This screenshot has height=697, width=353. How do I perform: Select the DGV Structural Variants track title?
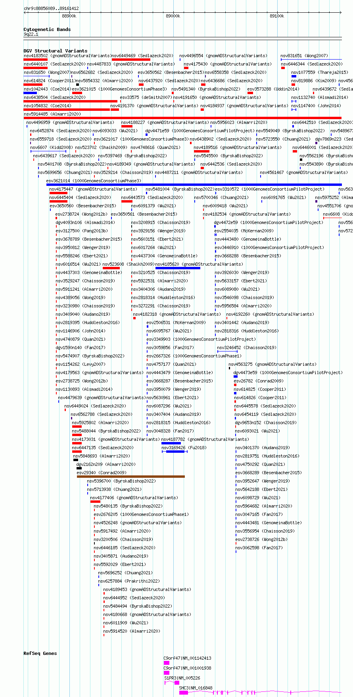[x=56, y=51]
